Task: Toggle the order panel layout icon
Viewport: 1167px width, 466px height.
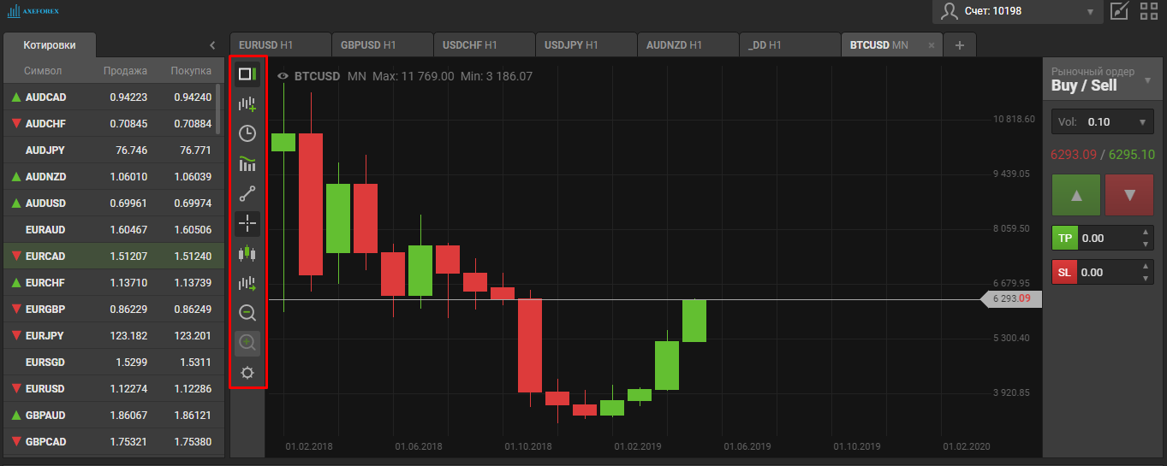Action: point(247,74)
